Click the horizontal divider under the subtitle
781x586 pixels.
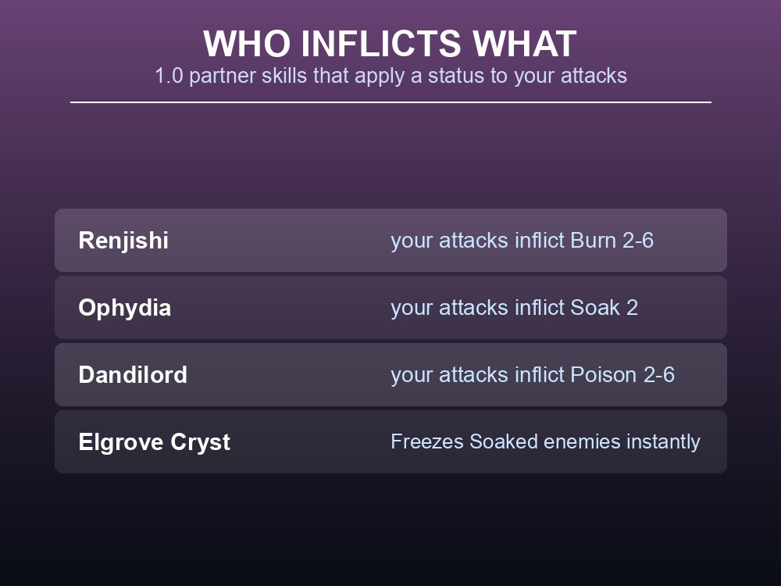pos(390,102)
